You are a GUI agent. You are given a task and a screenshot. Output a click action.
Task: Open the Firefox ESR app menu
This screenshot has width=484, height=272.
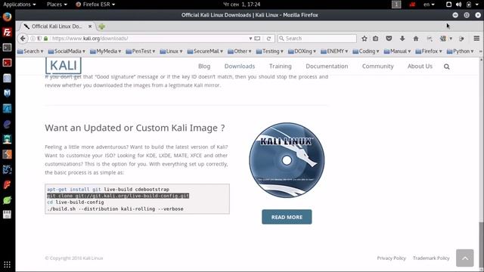point(95,5)
